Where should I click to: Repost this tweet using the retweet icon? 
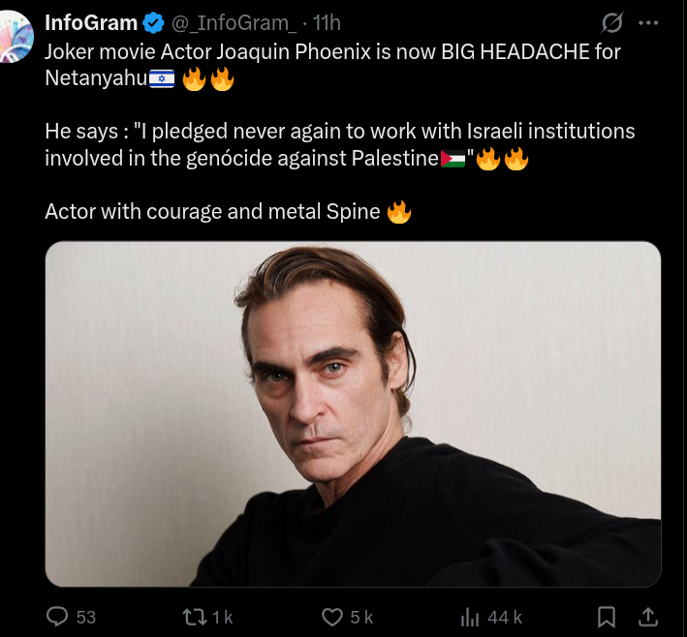click(x=195, y=618)
